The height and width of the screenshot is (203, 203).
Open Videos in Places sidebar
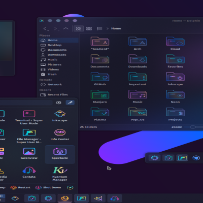[58, 70]
